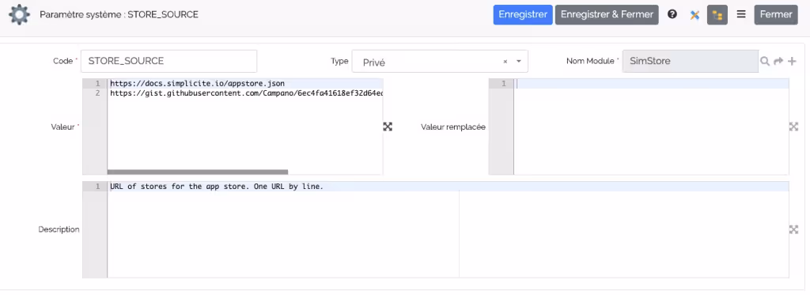This screenshot has height=295, width=810.
Task: Open the Type dropdown arrow
Action: pyautogui.click(x=519, y=62)
